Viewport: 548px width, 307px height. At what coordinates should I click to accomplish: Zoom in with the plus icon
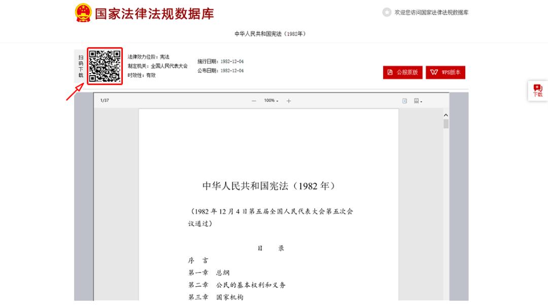(x=289, y=101)
